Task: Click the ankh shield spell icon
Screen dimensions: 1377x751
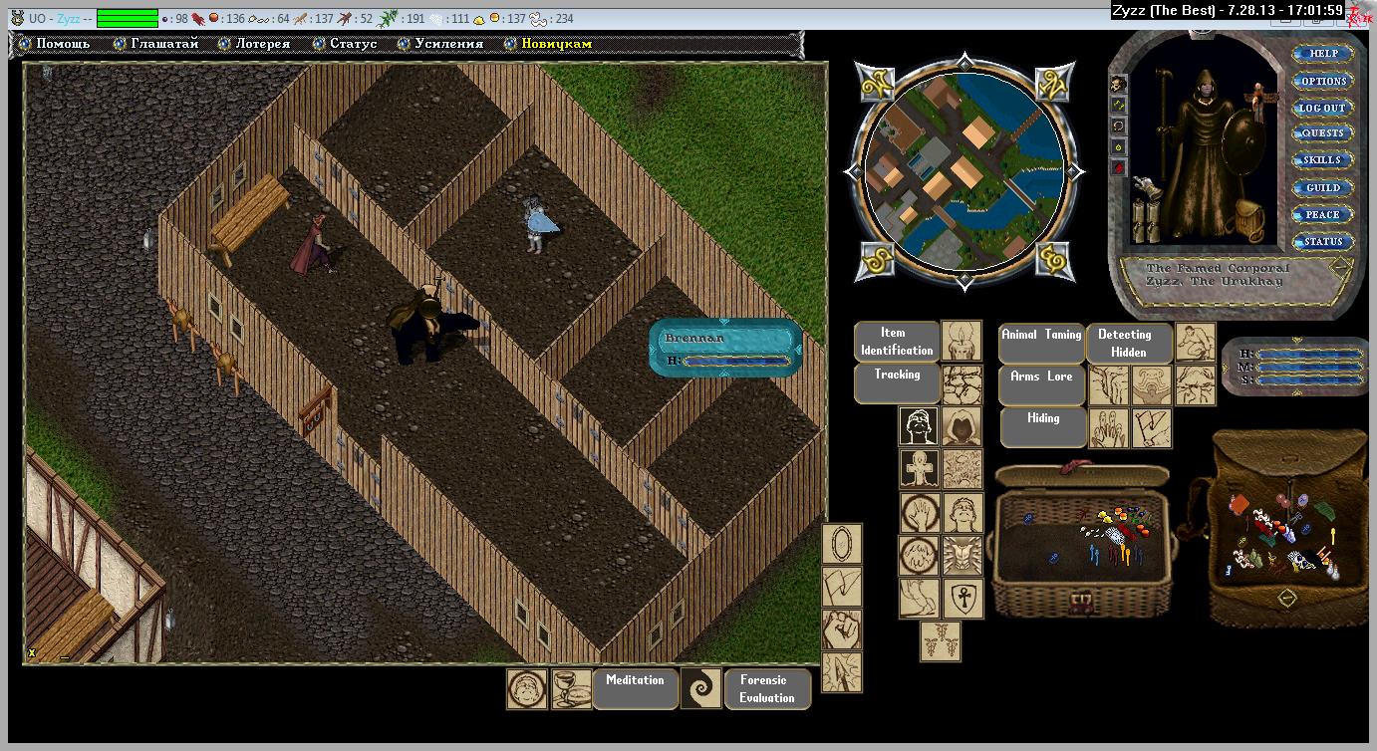Action: point(963,599)
